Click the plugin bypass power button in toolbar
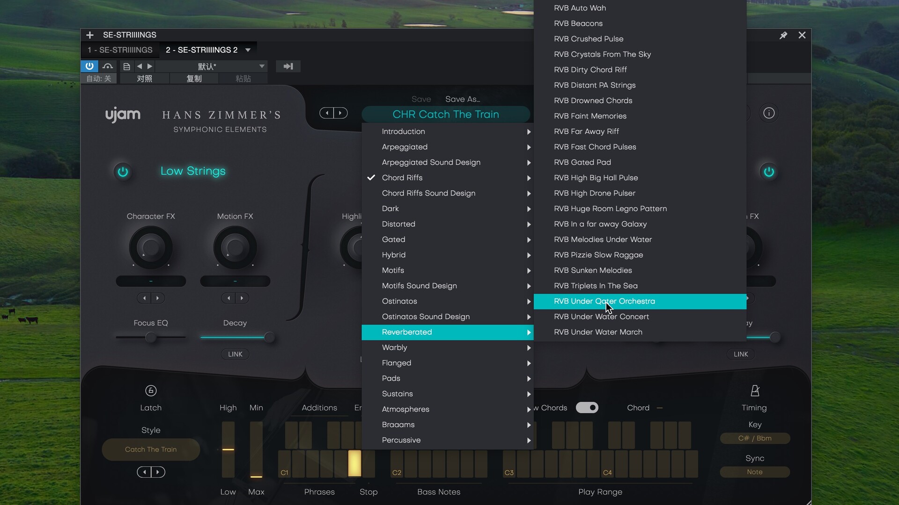Image resolution: width=899 pixels, height=505 pixels. pos(89,66)
